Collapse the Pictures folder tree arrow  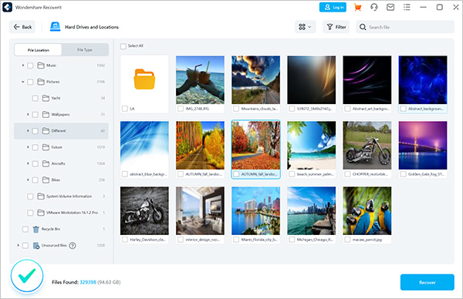tap(22, 82)
